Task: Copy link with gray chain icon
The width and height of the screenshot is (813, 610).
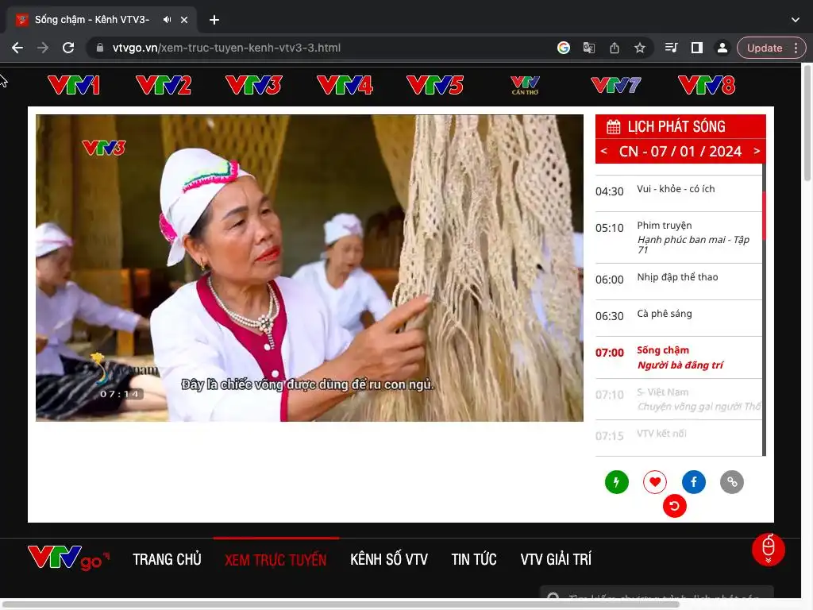Action: (x=732, y=482)
